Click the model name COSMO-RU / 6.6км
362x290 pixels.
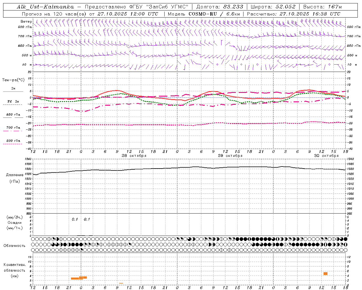(214, 14)
